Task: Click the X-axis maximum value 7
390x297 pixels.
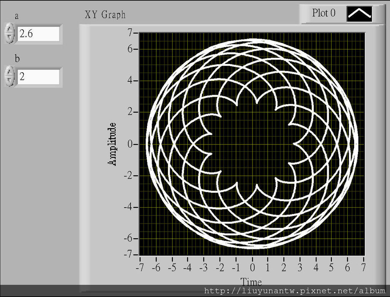Action: tap(363, 267)
